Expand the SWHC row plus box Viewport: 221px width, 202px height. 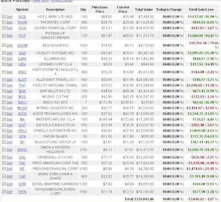pos(4,150)
